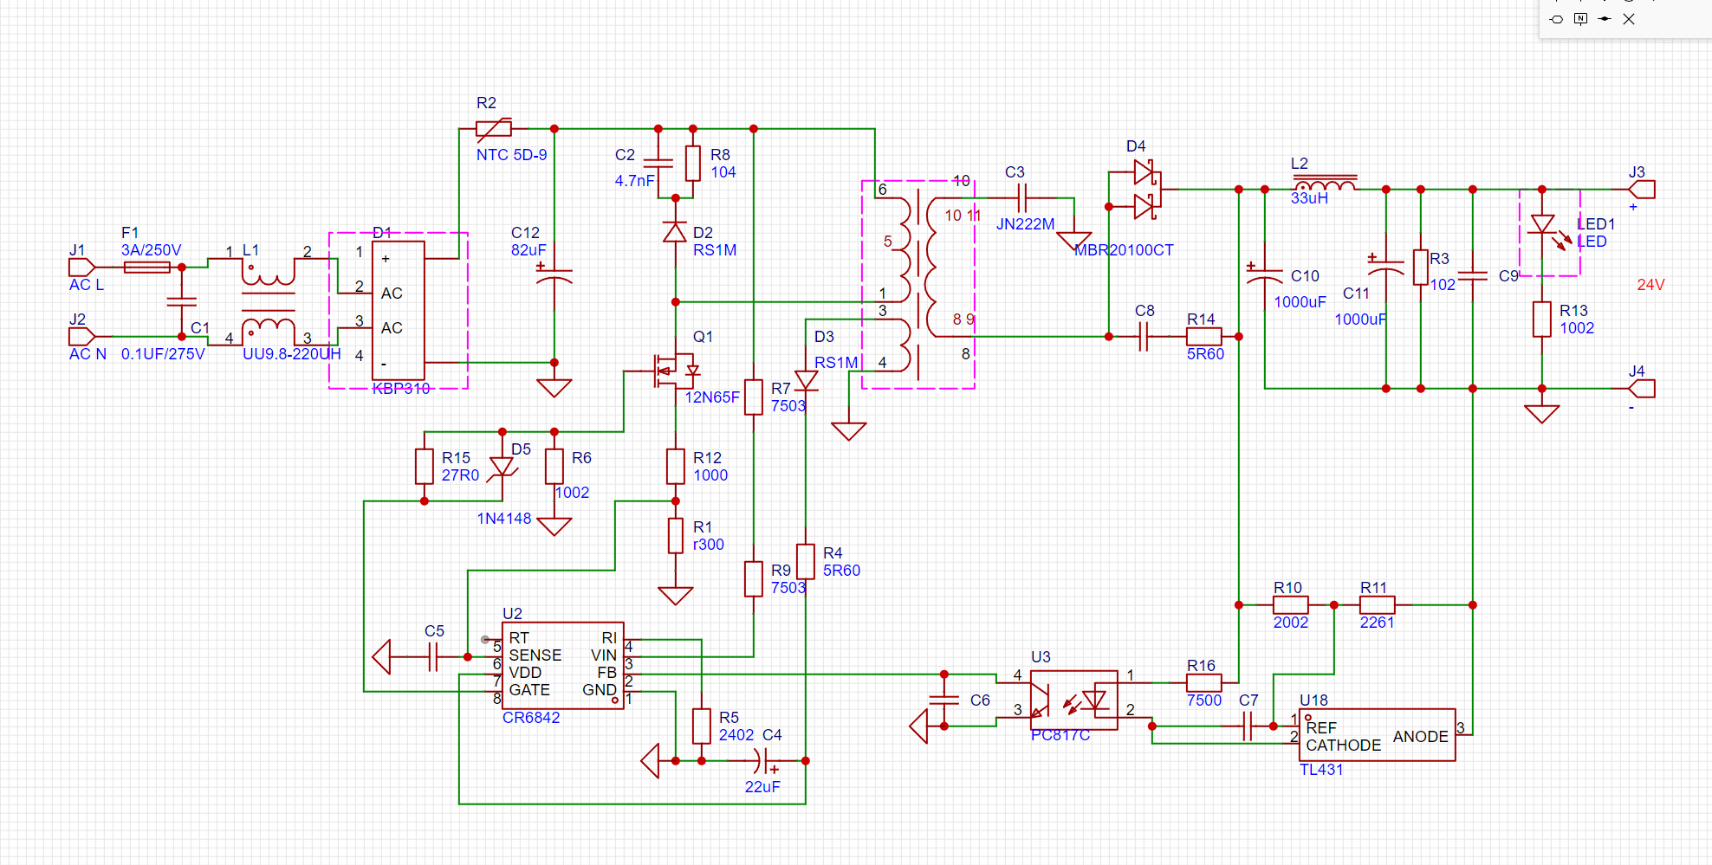Click the red 24V text label
The height and width of the screenshot is (865, 1712).
[x=1650, y=285]
